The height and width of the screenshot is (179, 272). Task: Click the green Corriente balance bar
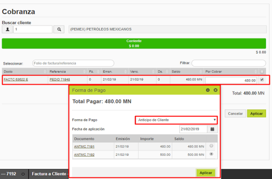[x=134, y=43]
